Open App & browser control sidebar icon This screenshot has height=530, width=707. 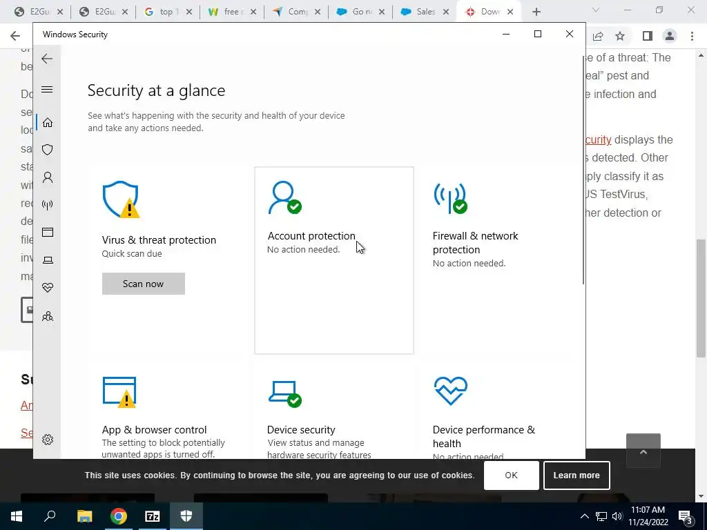click(x=48, y=232)
